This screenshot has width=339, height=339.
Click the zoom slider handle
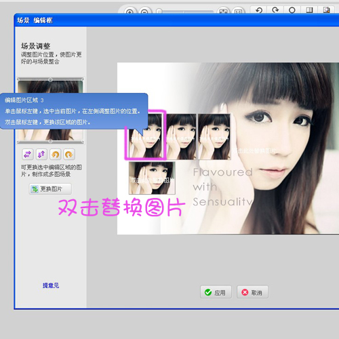pyautogui.click(x=159, y=11)
